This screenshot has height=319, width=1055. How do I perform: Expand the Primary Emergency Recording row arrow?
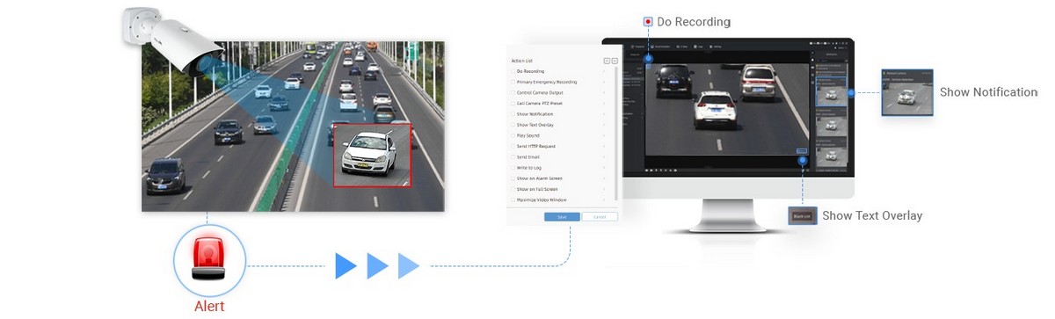[x=604, y=82]
